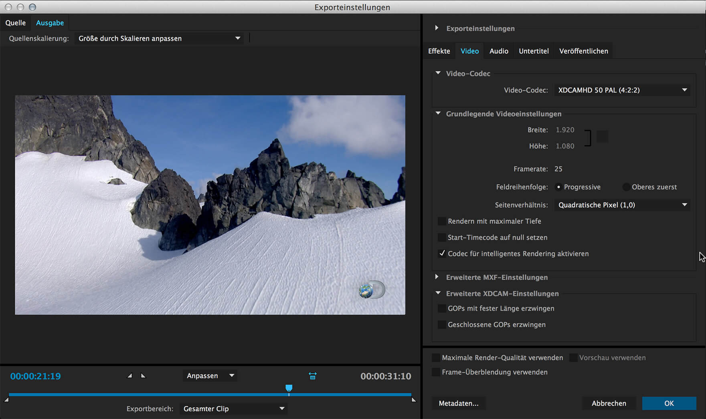Click the mountain video preview frame

(210, 205)
